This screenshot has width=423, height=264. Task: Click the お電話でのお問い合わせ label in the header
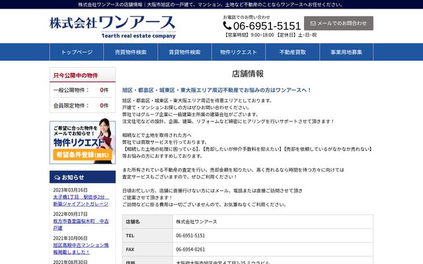[247, 17]
